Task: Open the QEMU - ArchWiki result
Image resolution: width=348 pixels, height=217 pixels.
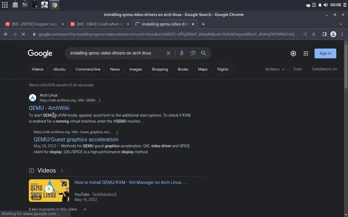Action: coord(49,108)
